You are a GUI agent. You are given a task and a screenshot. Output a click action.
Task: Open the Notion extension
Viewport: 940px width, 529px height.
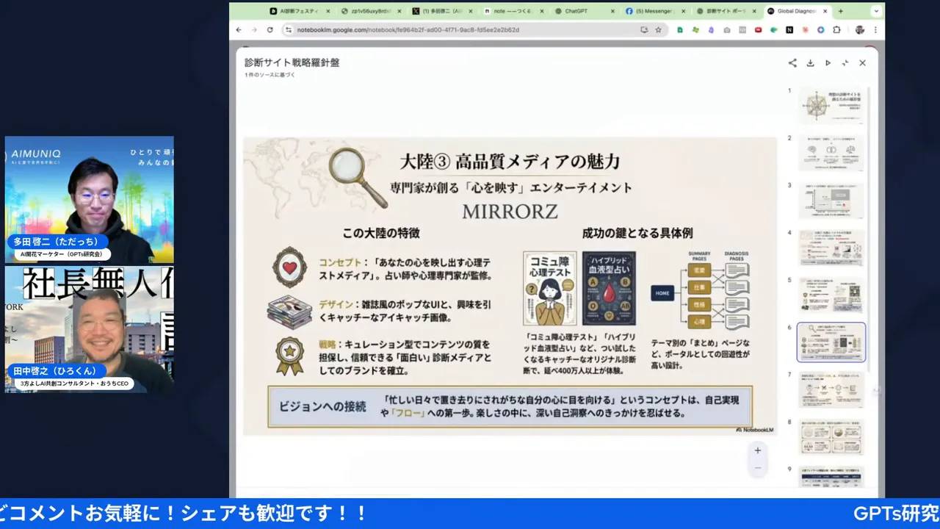790,29
